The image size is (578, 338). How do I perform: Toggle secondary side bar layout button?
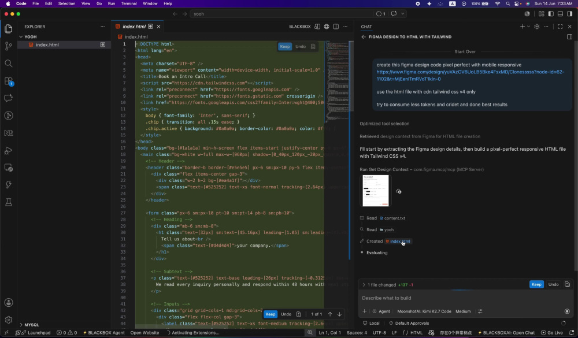(x=569, y=14)
